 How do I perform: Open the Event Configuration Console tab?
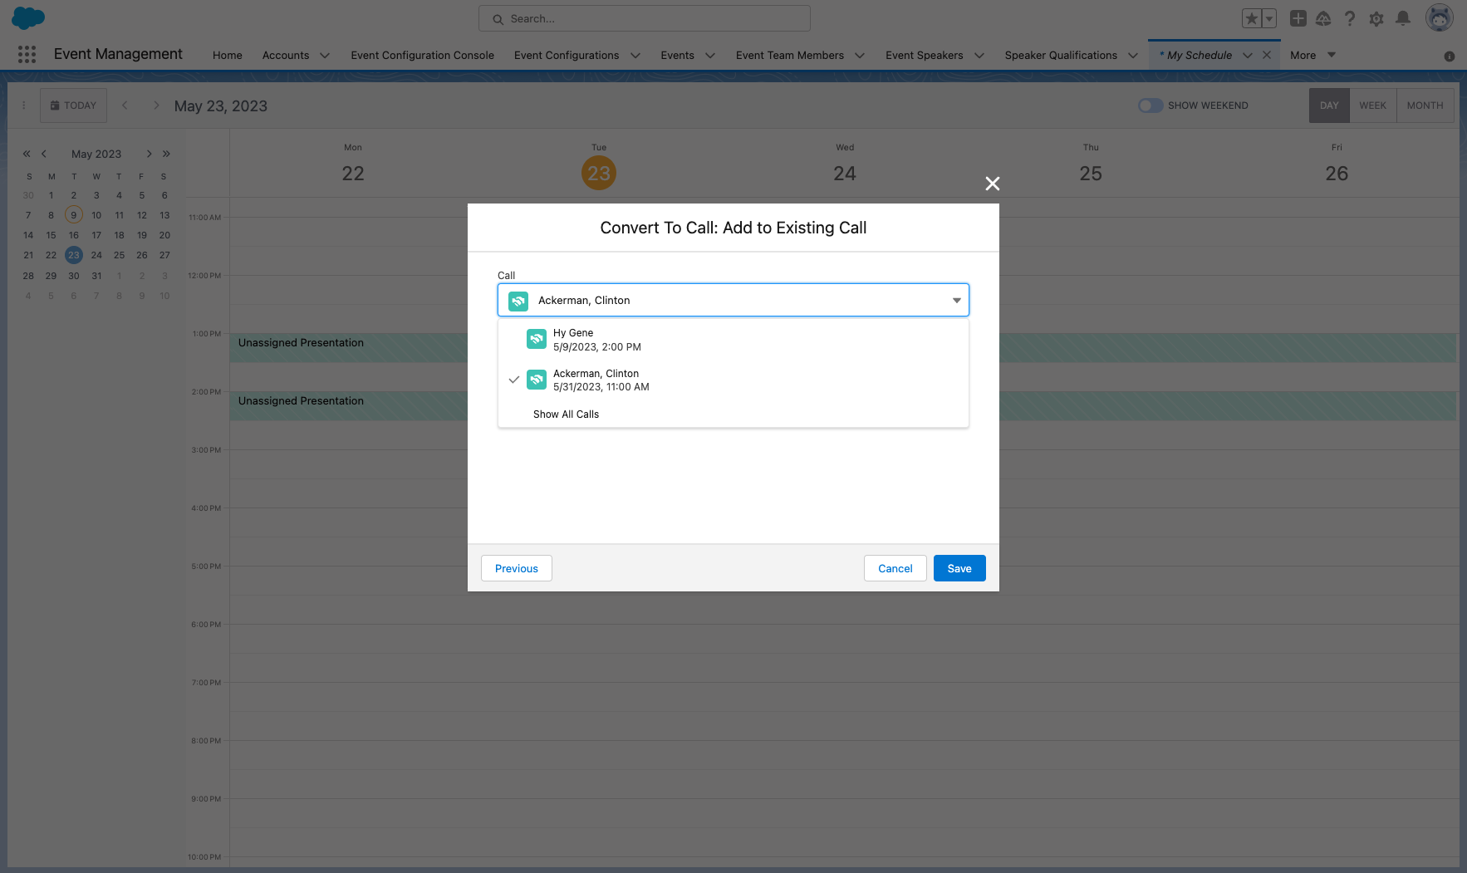pyautogui.click(x=422, y=55)
